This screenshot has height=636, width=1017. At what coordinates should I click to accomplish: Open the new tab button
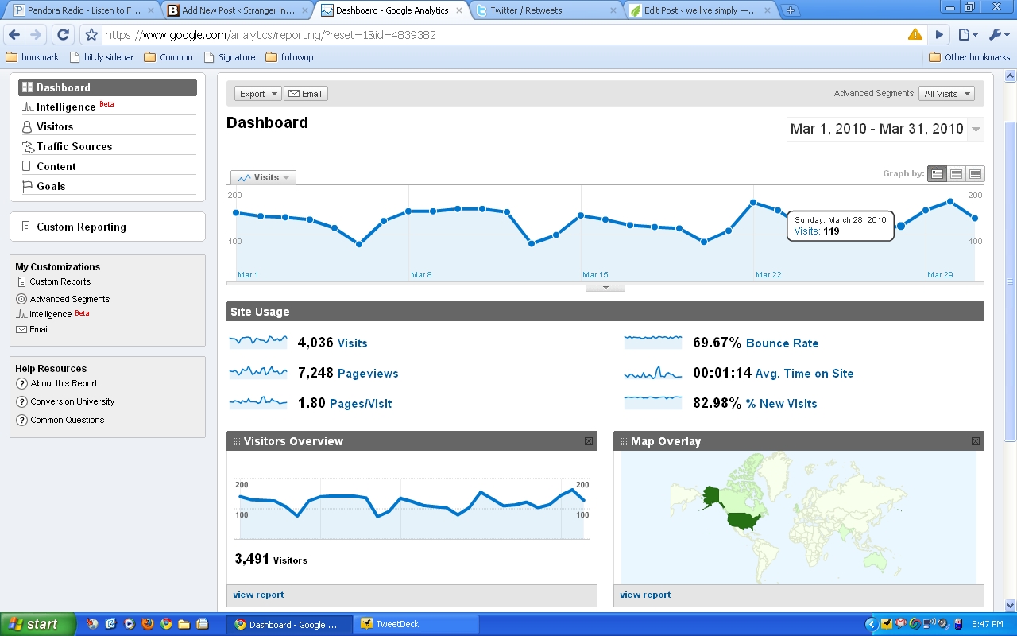pos(789,10)
